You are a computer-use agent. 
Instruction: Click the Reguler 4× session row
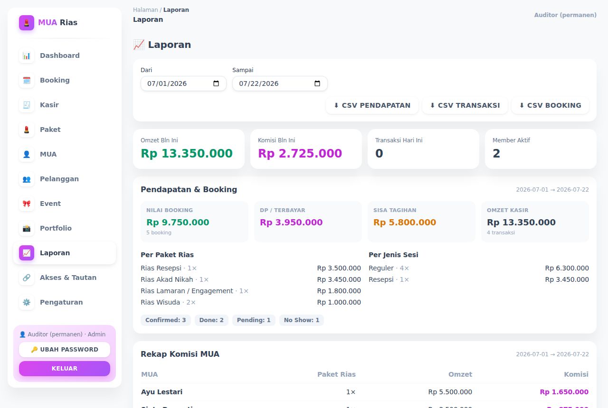(479, 268)
